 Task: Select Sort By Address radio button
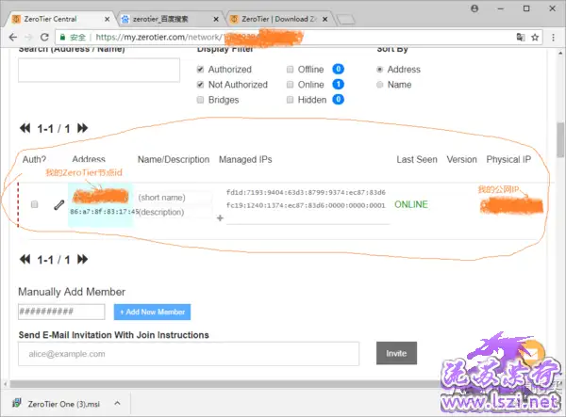pos(379,69)
